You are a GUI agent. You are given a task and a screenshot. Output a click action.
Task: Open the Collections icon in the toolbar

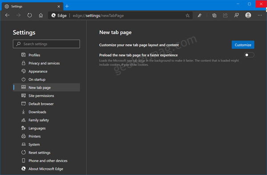coord(214,16)
